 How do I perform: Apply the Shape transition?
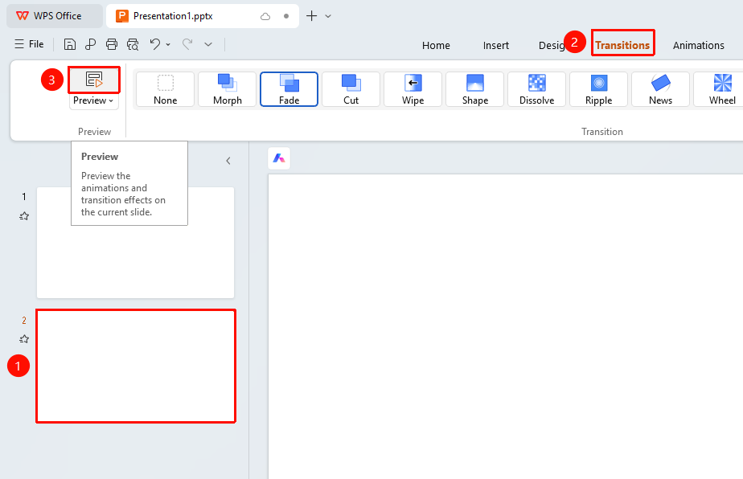pos(474,89)
